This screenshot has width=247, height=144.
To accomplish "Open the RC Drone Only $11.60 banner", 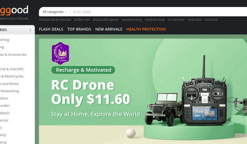I will 143,91.
